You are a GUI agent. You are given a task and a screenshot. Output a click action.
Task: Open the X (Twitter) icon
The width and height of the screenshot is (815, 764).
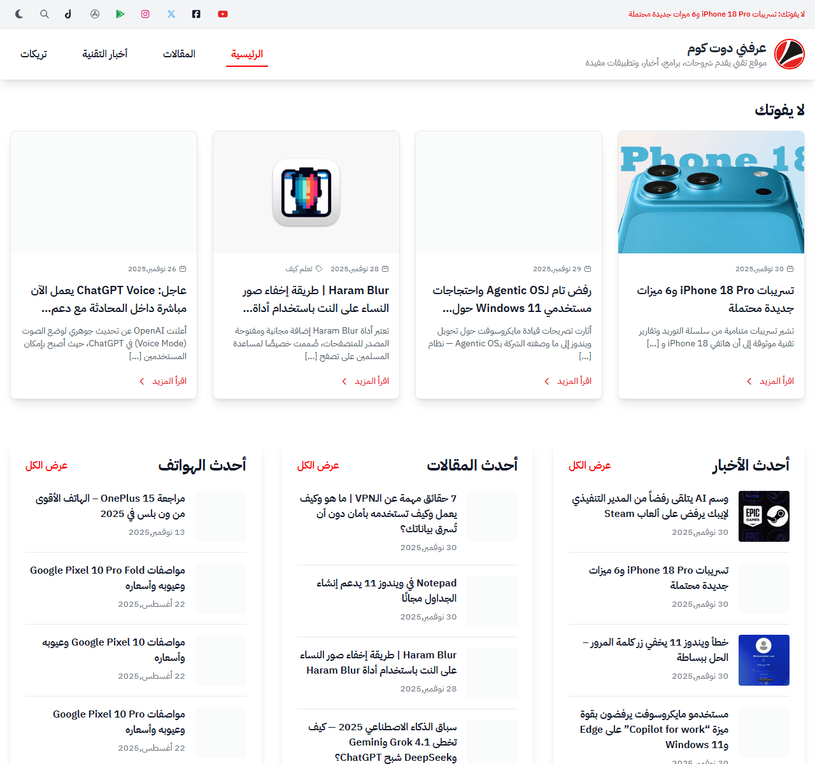171,14
